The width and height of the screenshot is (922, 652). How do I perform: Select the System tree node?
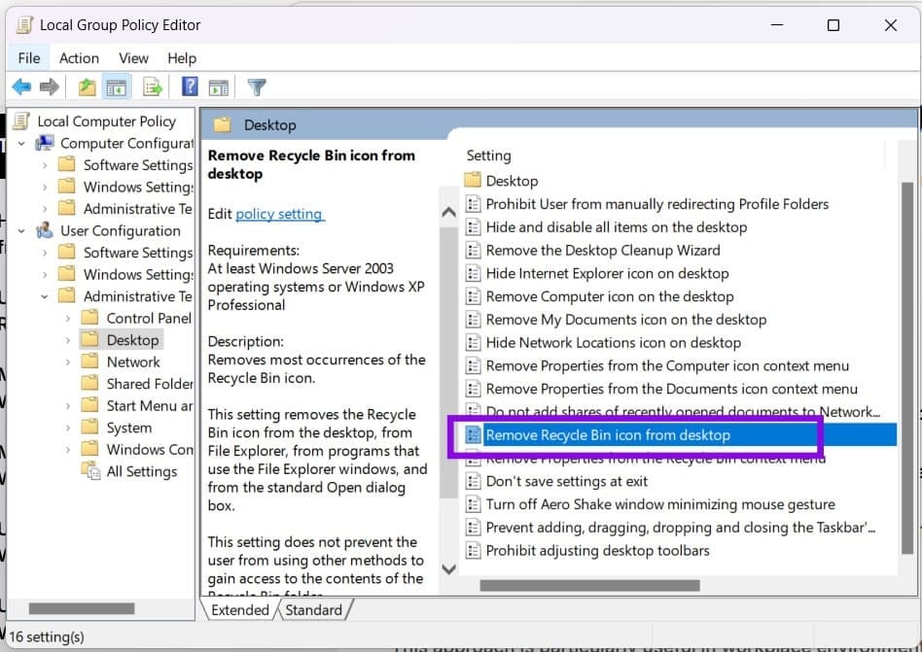(x=128, y=427)
